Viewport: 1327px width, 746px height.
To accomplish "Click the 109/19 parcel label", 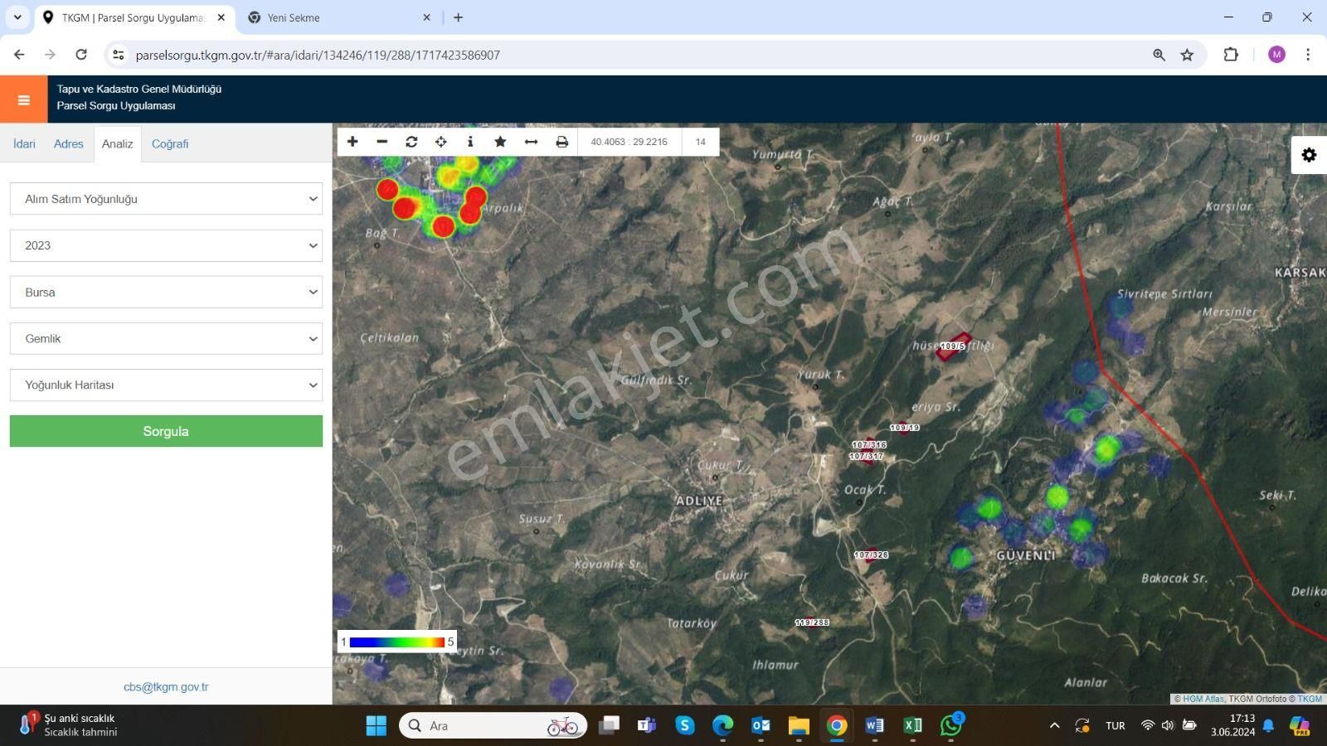I will tap(904, 428).
